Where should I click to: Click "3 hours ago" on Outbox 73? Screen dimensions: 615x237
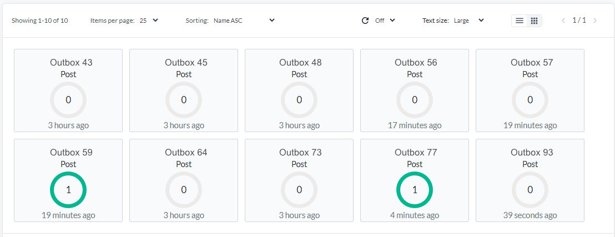click(299, 215)
